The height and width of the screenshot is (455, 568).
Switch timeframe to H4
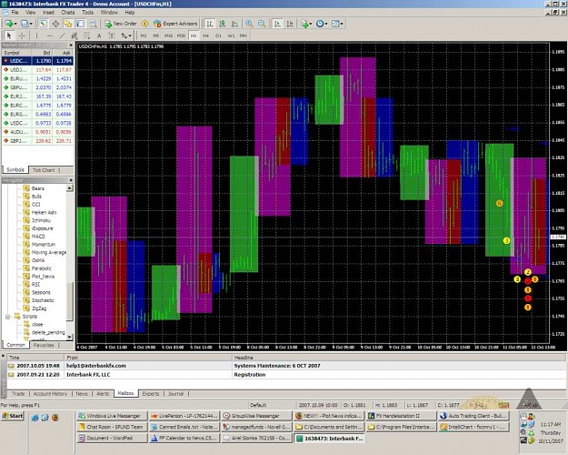pos(205,35)
